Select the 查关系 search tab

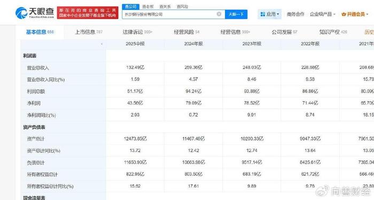(165, 6)
